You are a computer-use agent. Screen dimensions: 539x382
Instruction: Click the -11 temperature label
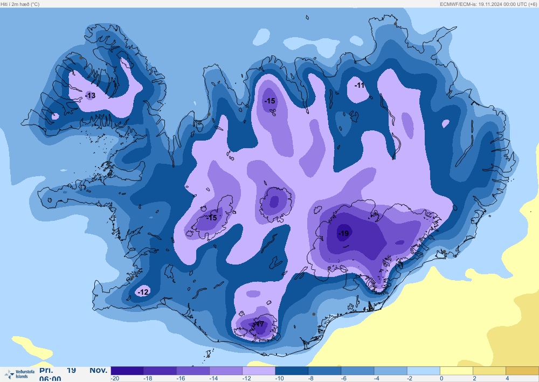(359, 85)
